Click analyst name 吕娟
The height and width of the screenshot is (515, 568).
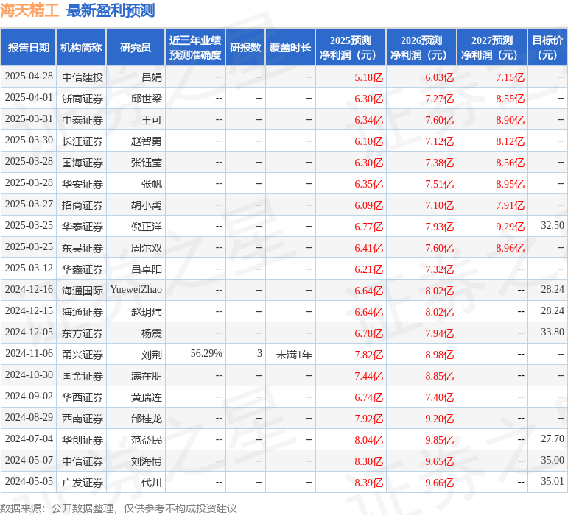152,77
